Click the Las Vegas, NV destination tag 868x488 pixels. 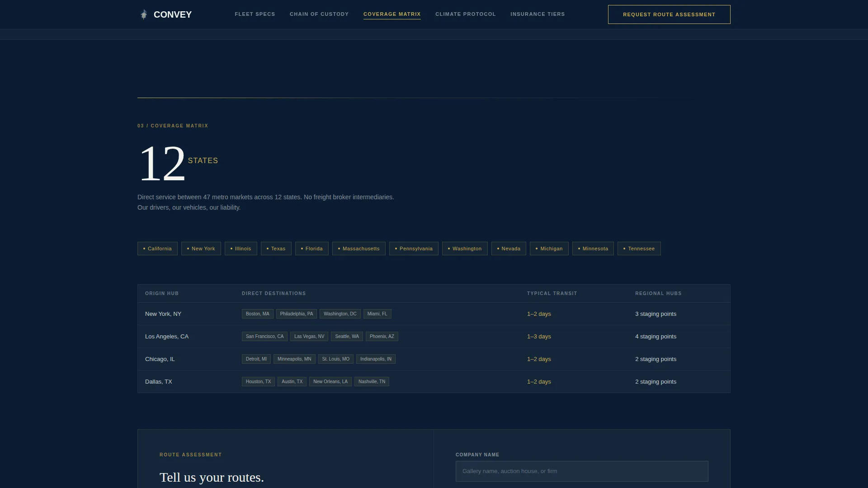click(309, 336)
